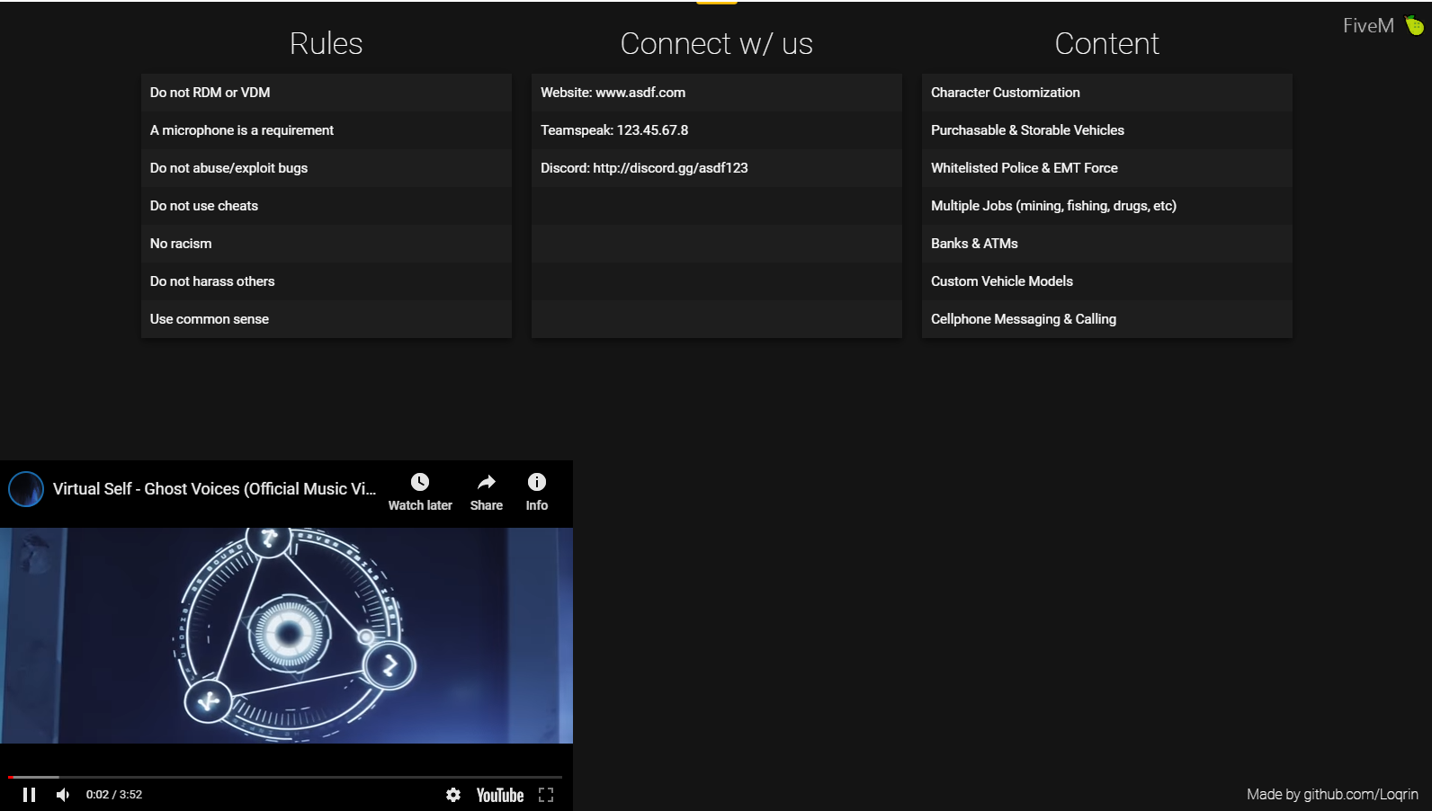This screenshot has width=1432, height=811.
Task: Click the channel avatar in video header
Action: coord(26,489)
